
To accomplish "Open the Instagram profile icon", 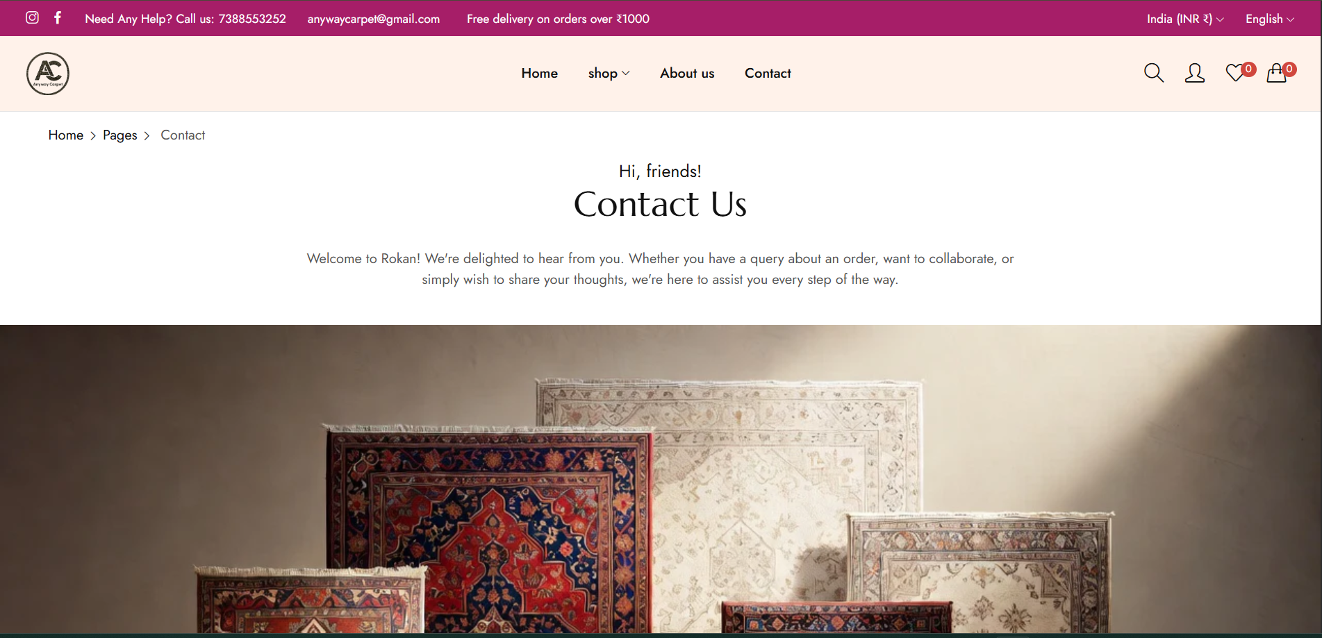I will 32,17.
